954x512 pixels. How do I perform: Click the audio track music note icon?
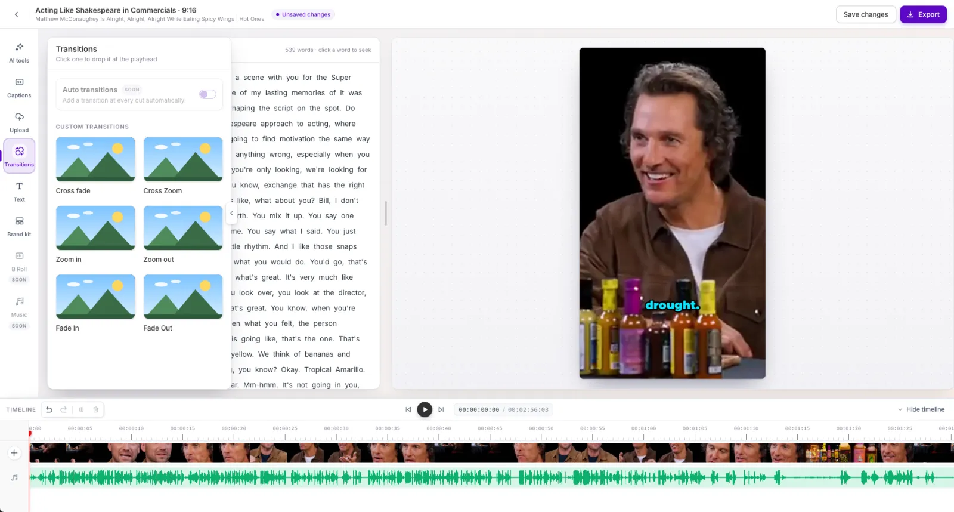[x=14, y=477]
